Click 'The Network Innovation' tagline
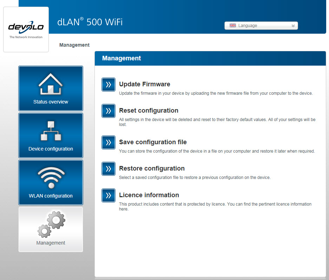This screenshot has width=329, height=280. [x=26, y=37]
